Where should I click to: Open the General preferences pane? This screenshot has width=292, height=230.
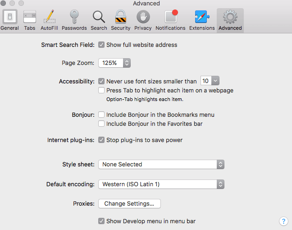pyautogui.click(x=9, y=17)
